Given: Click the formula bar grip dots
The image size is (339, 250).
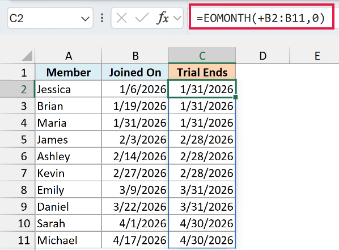Looking at the screenshot, I should (102, 18).
